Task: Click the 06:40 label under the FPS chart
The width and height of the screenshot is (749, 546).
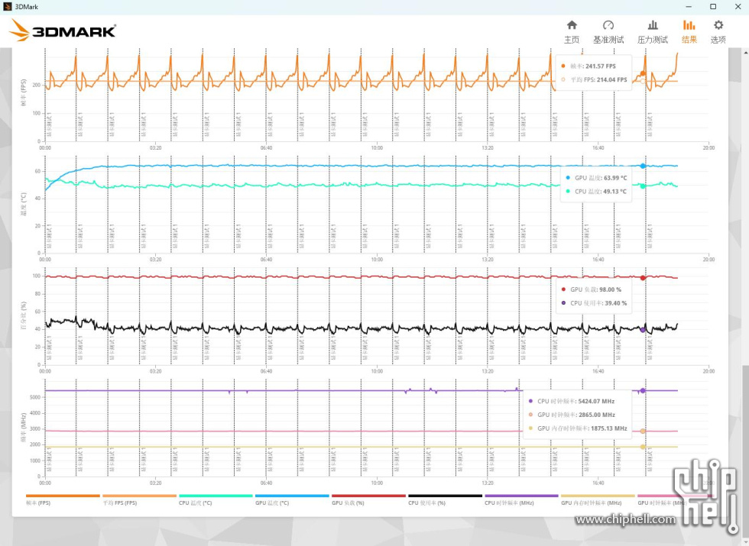Action: pyautogui.click(x=266, y=148)
